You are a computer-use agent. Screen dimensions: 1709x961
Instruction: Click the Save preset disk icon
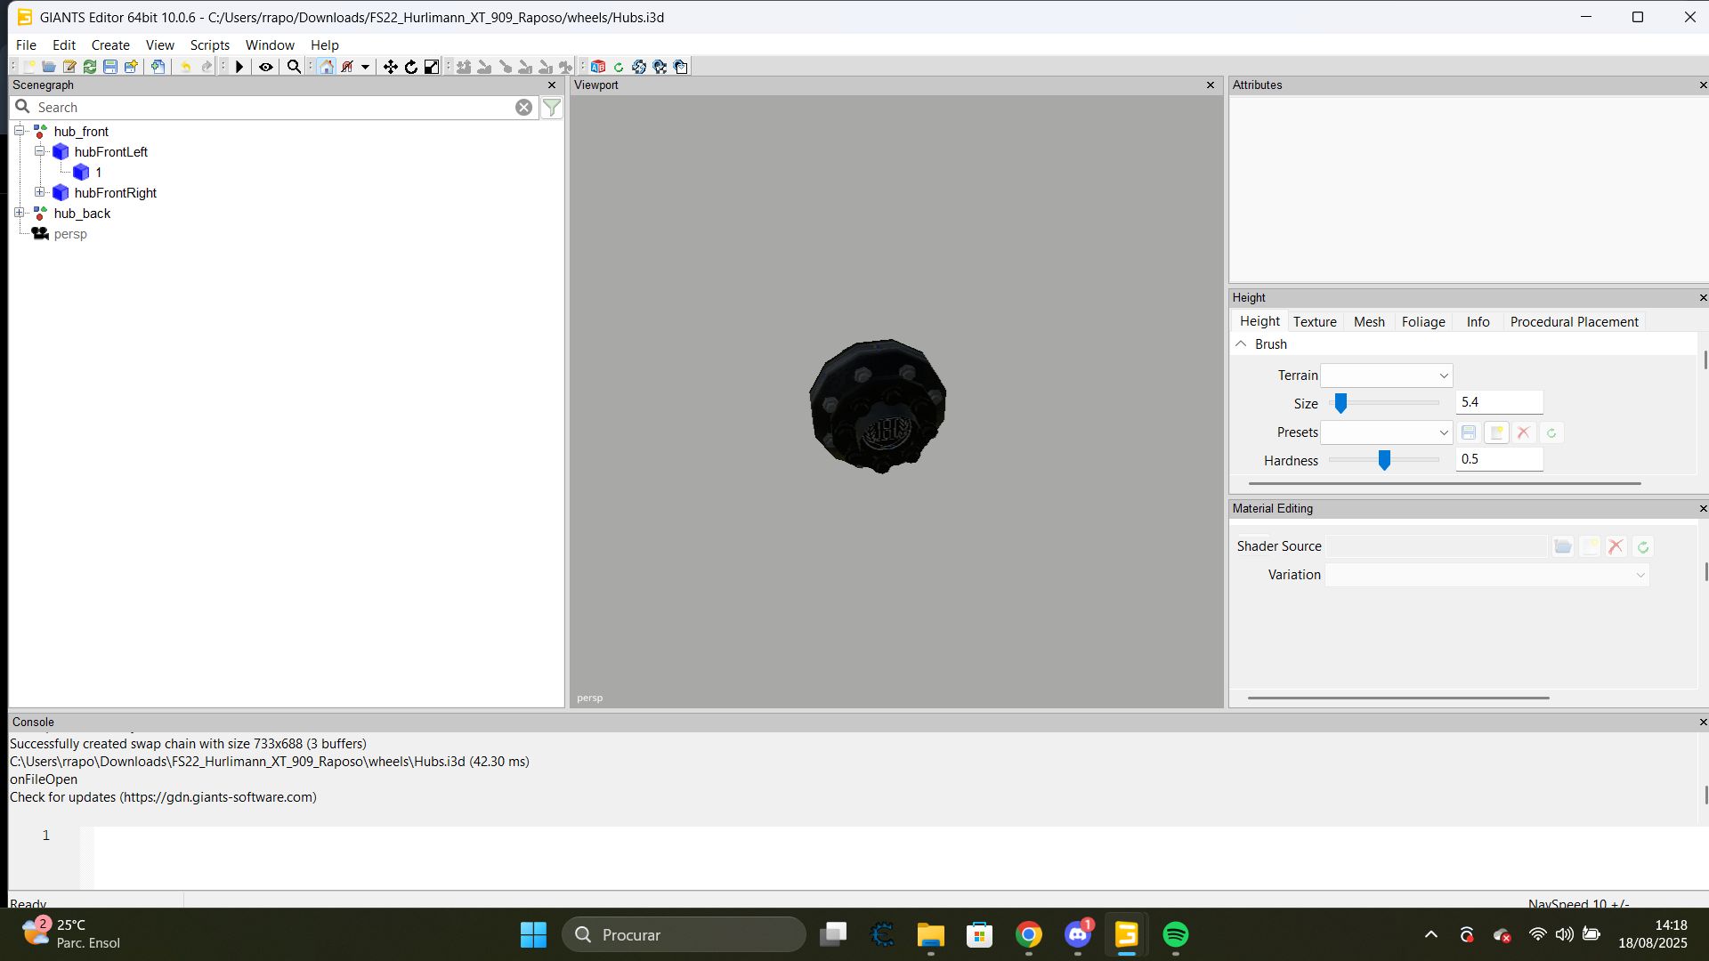click(1469, 432)
